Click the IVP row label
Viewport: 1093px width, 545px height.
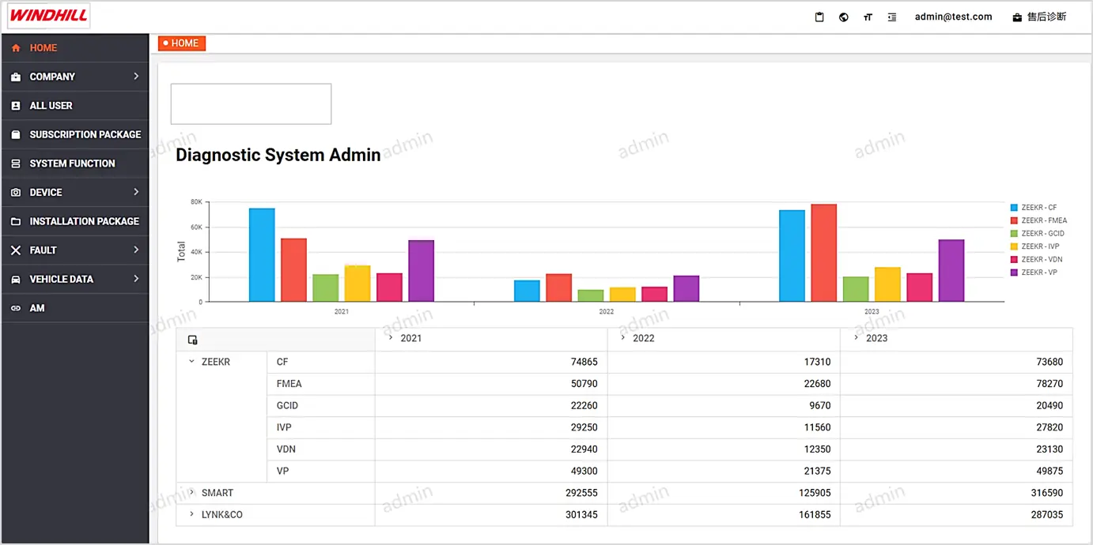(284, 427)
